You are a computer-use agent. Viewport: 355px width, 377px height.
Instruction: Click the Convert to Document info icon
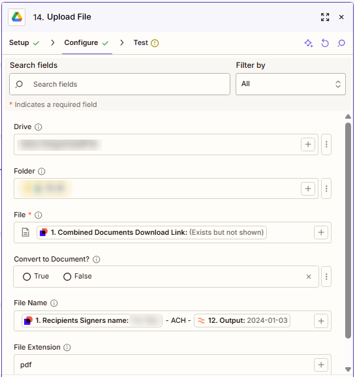pyautogui.click(x=96, y=260)
